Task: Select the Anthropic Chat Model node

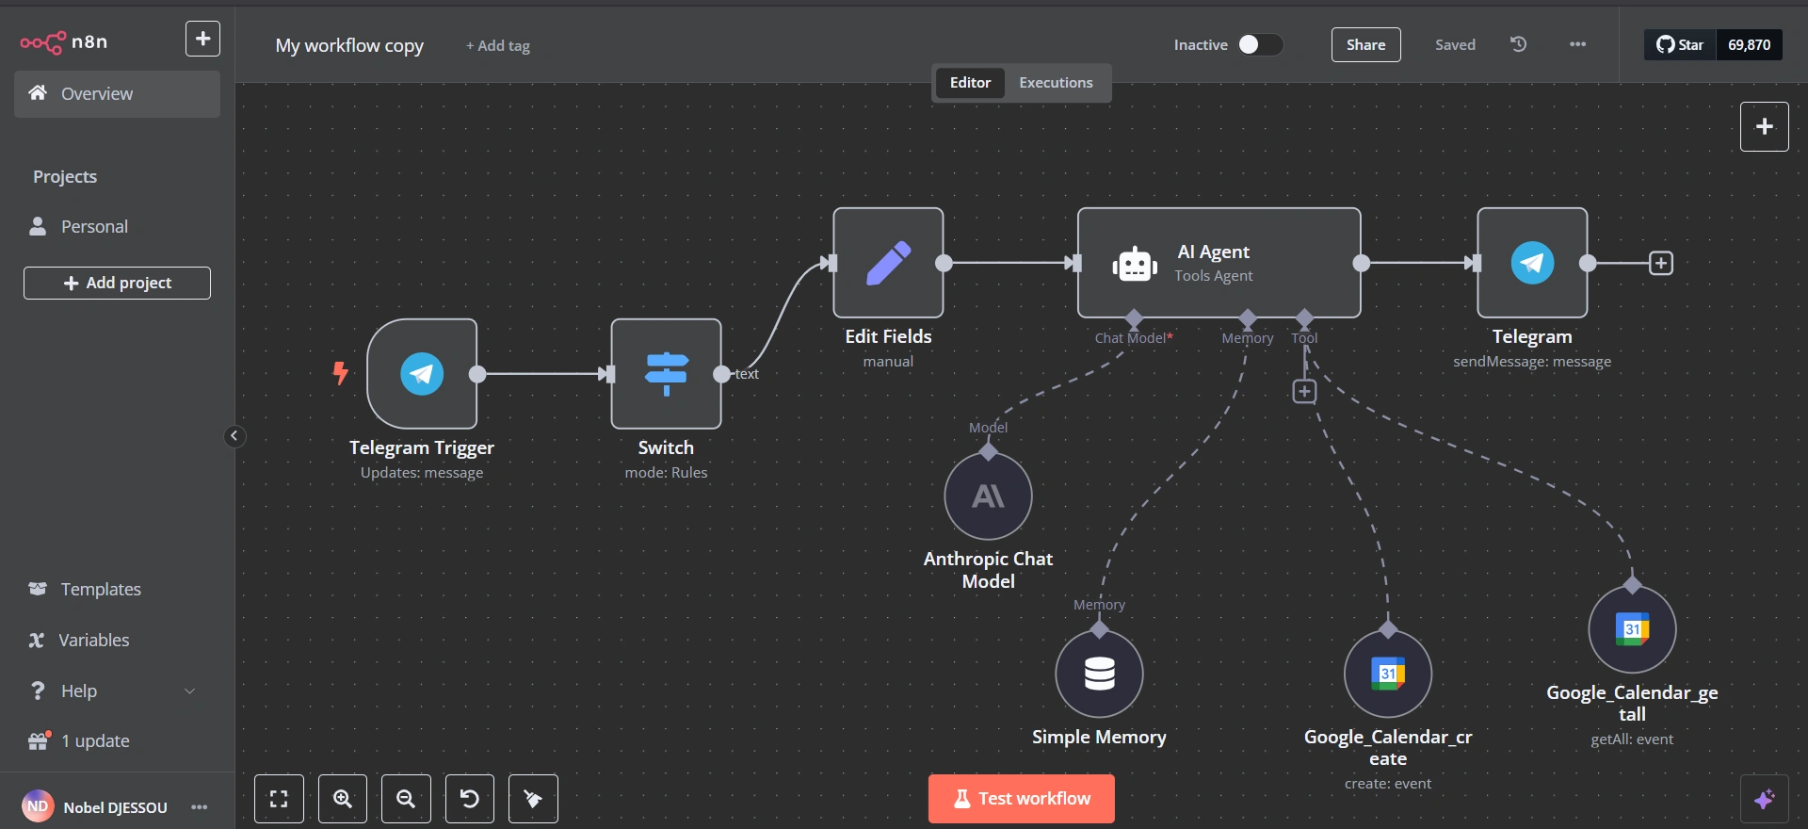Action: point(988,496)
